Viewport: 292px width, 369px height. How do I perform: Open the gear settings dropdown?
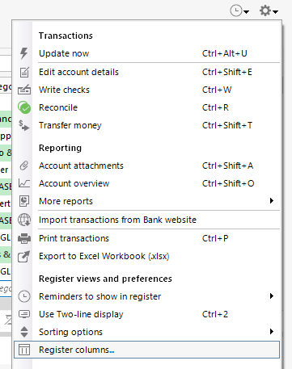(x=269, y=11)
